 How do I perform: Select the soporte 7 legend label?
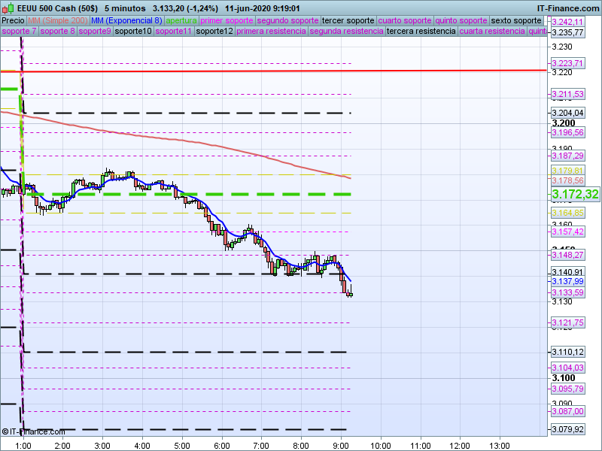[19, 32]
